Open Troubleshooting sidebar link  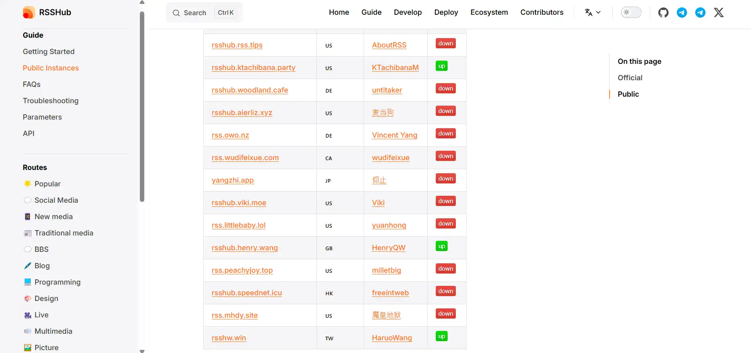[x=51, y=101]
